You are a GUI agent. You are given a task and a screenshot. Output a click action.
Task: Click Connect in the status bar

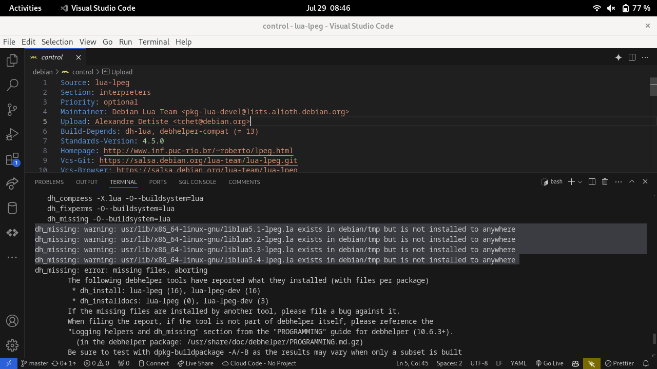pos(153,363)
